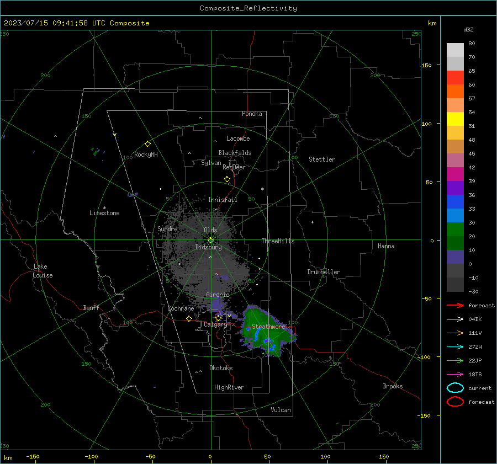
Task: Click the Innisfail city label
Action: [223, 200]
